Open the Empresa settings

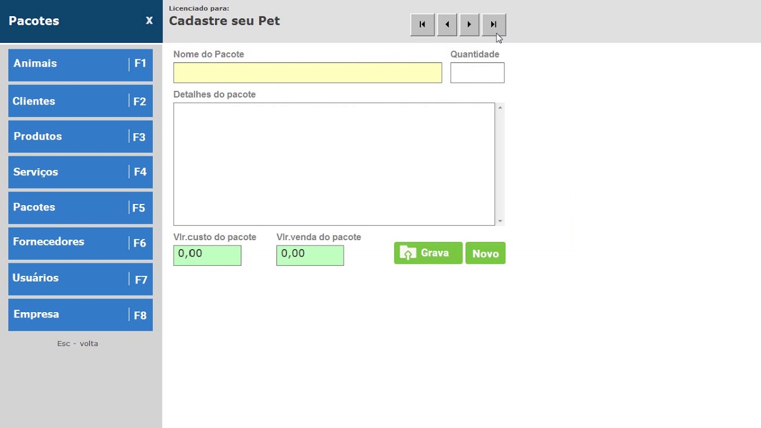click(80, 314)
